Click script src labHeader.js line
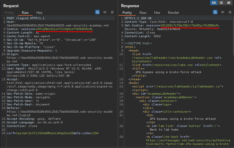 tap(178, 86)
